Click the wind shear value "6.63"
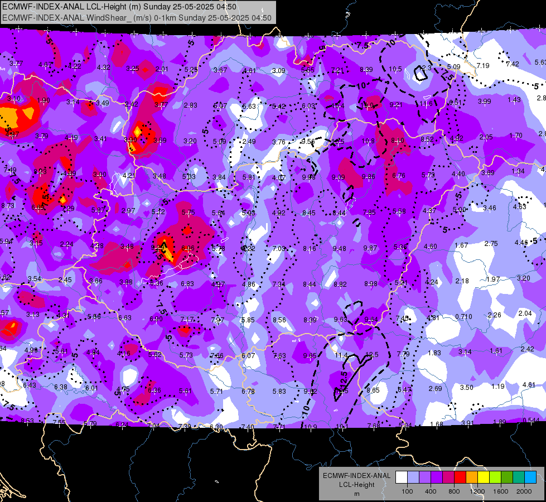 [125, 318]
